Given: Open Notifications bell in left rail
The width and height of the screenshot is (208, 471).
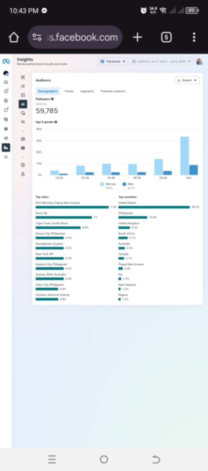Looking at the screenshot, I should tap(6, 91).
